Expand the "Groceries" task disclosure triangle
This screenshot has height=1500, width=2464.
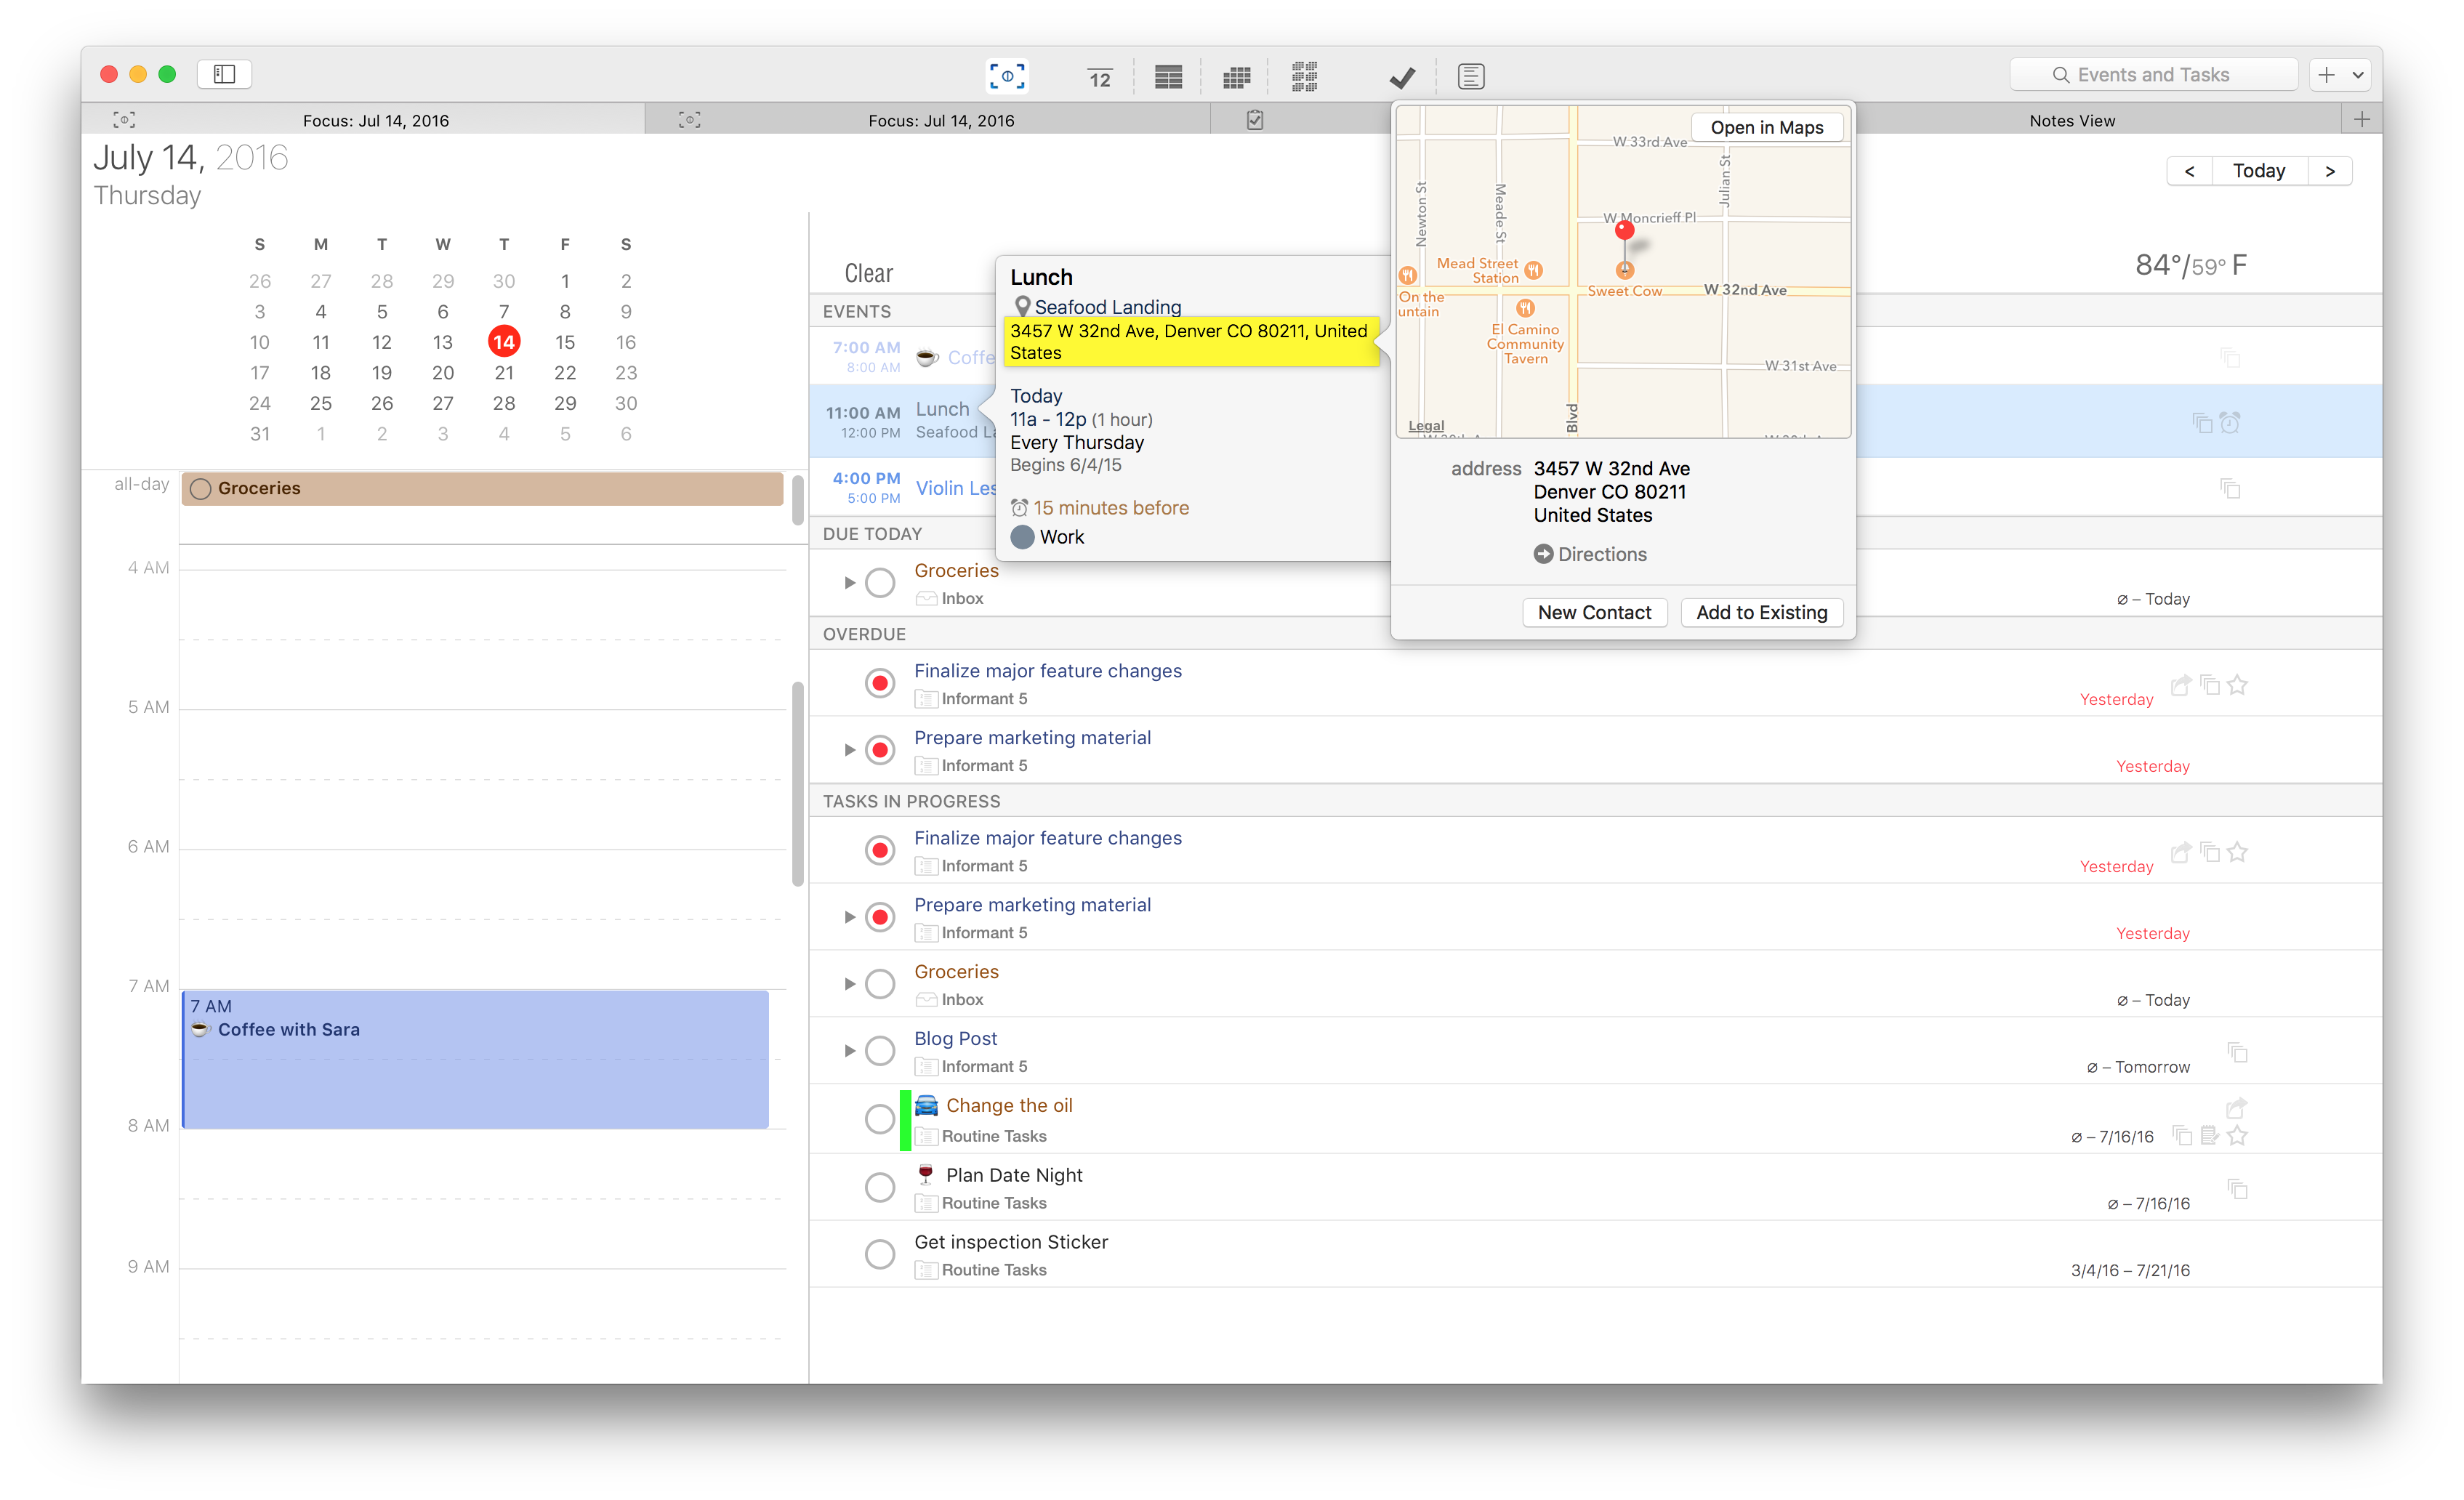coord(851,983)
